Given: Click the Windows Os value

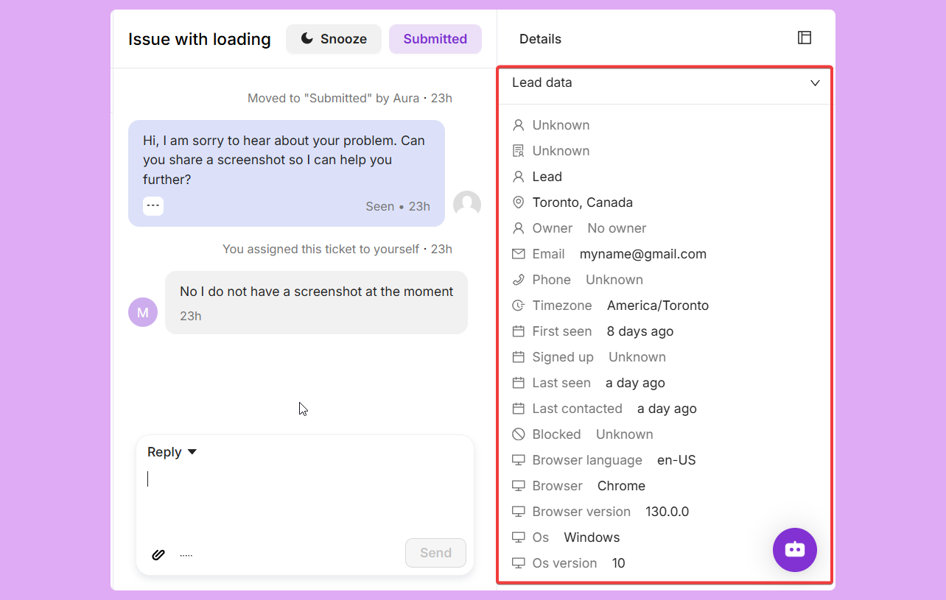Looking at the screenshot, I should pos(592,537).
